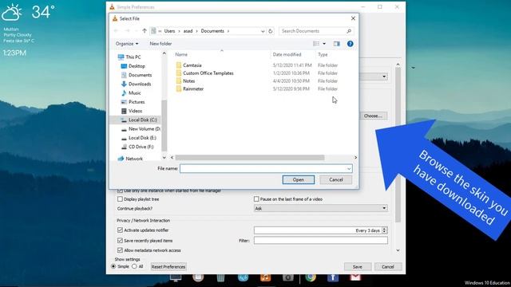This screenshot has width=511, height=287.
Task: Select the All settings radio button
Action: click(134, 266)
